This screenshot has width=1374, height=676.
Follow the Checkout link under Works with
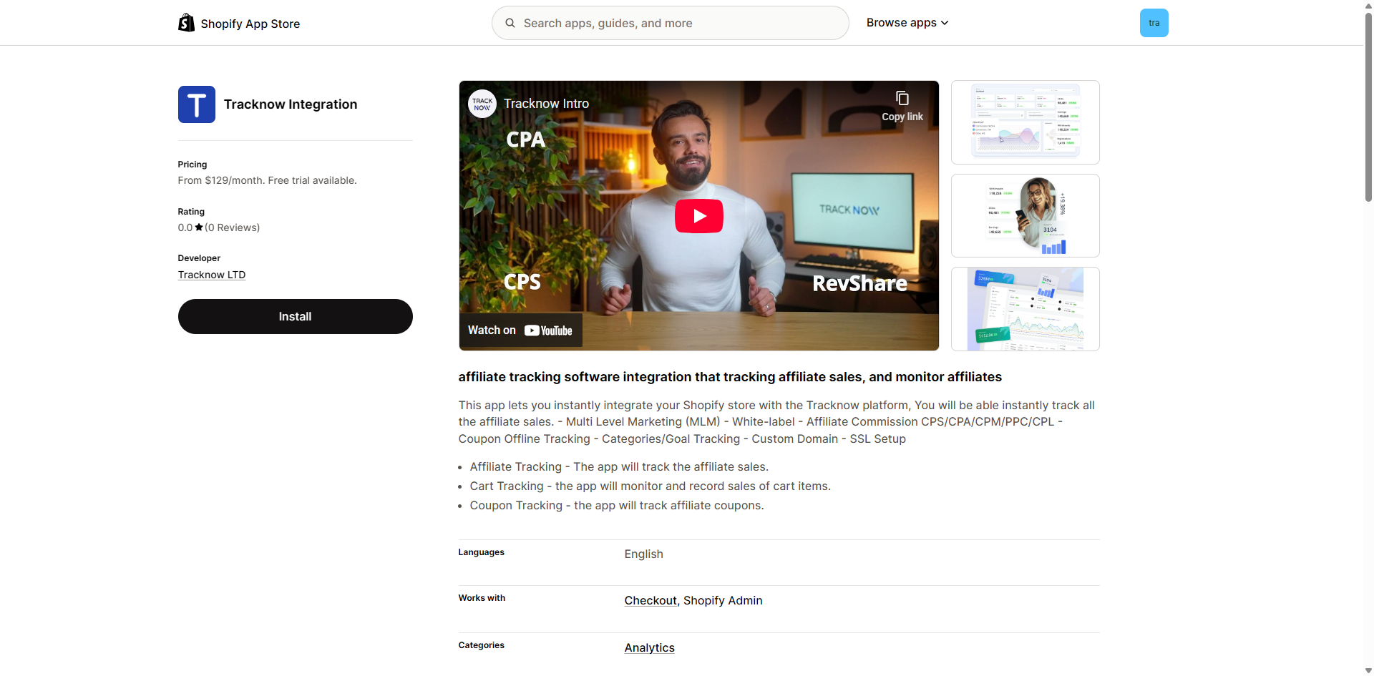click(650, 601)
